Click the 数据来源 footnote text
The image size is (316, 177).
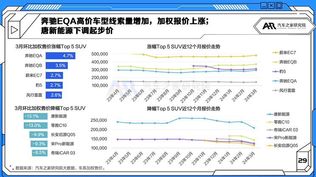coord(59,168)
